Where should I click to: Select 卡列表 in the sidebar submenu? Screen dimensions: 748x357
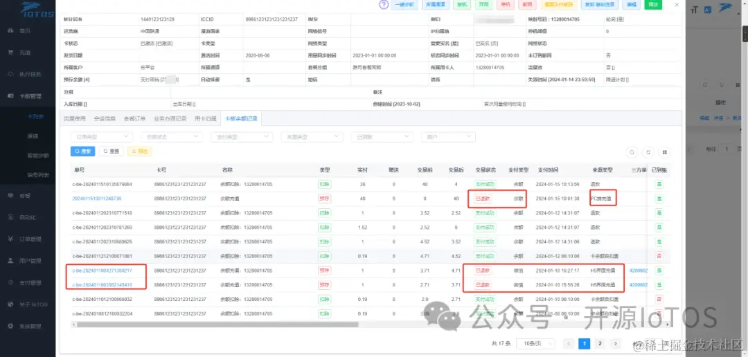[x=36, y=117]
